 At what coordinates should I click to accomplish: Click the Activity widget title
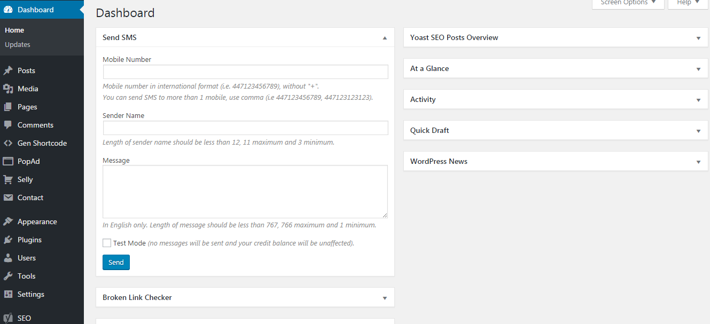click(x=423, y=100)
